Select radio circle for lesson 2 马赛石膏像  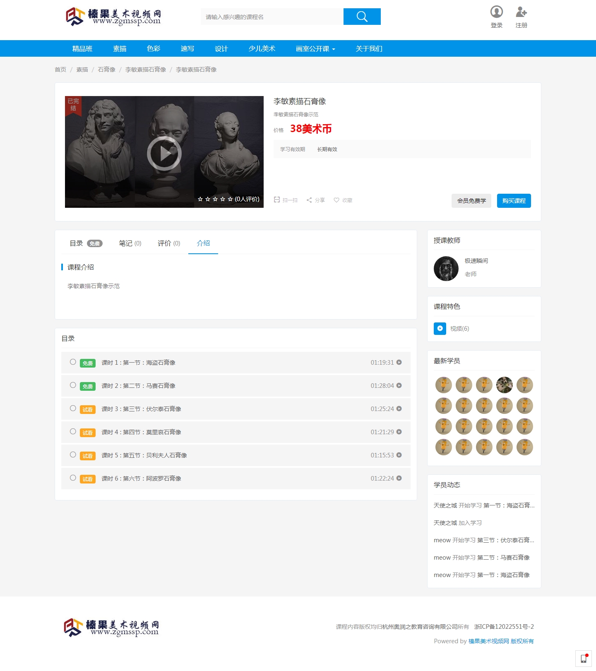(x=73, y=385)
